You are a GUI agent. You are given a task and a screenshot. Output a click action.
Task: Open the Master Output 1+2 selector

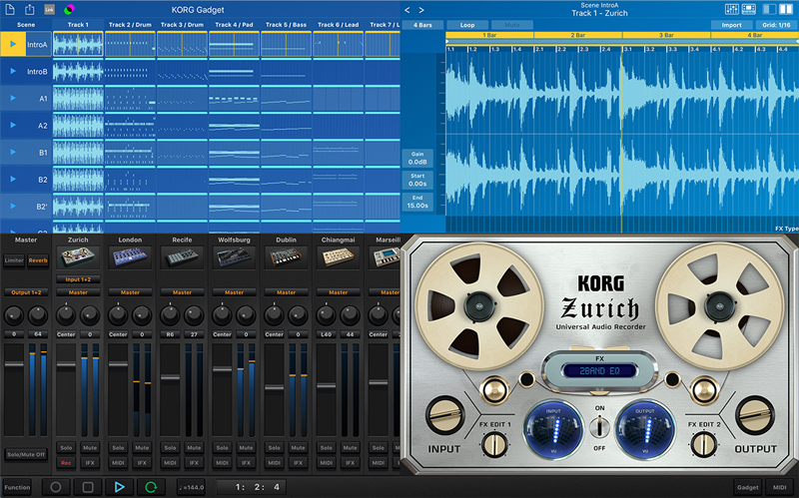26,292
